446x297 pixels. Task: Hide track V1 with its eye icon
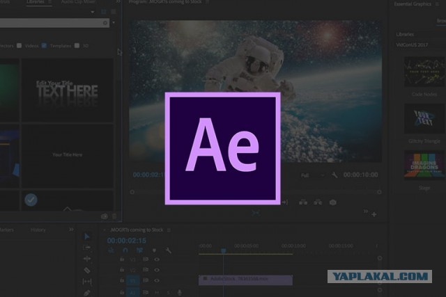(x=157, y=280)
